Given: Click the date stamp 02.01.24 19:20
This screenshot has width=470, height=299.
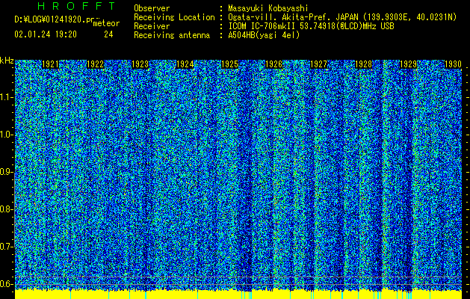Looking at the screenshot, I should (x=46, y=34).
